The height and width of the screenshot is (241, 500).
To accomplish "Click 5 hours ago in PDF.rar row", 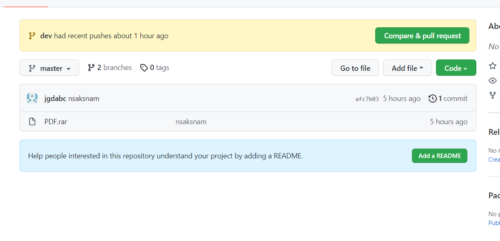I will coord(449,122).
